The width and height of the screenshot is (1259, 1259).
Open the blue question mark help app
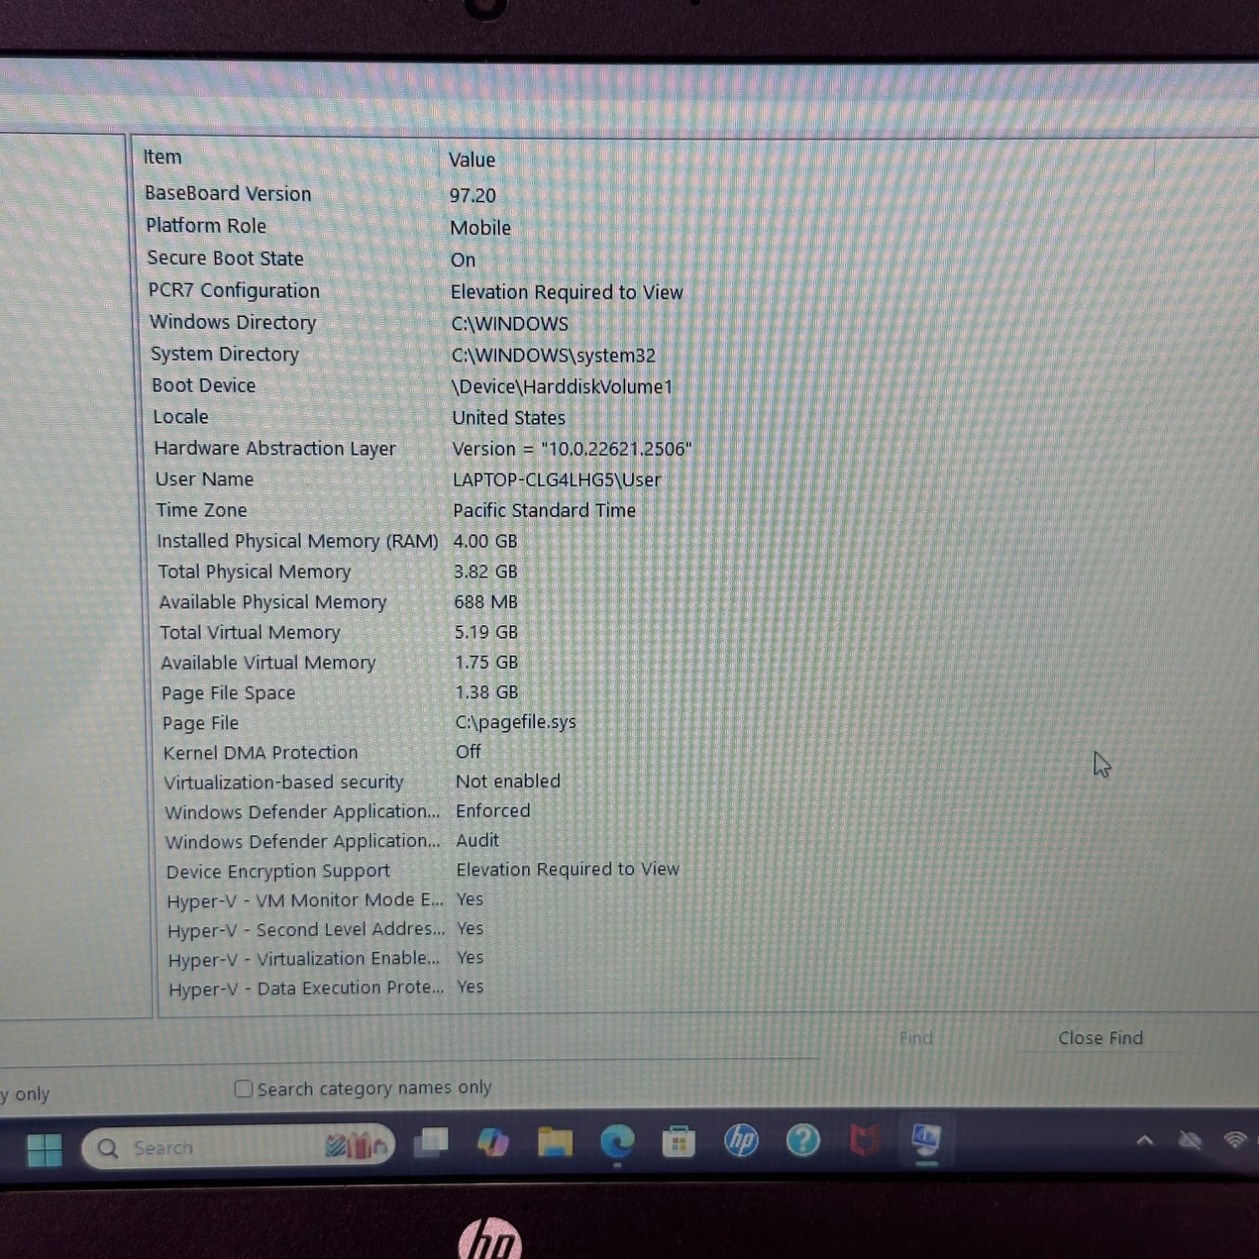coord(802,1141)
